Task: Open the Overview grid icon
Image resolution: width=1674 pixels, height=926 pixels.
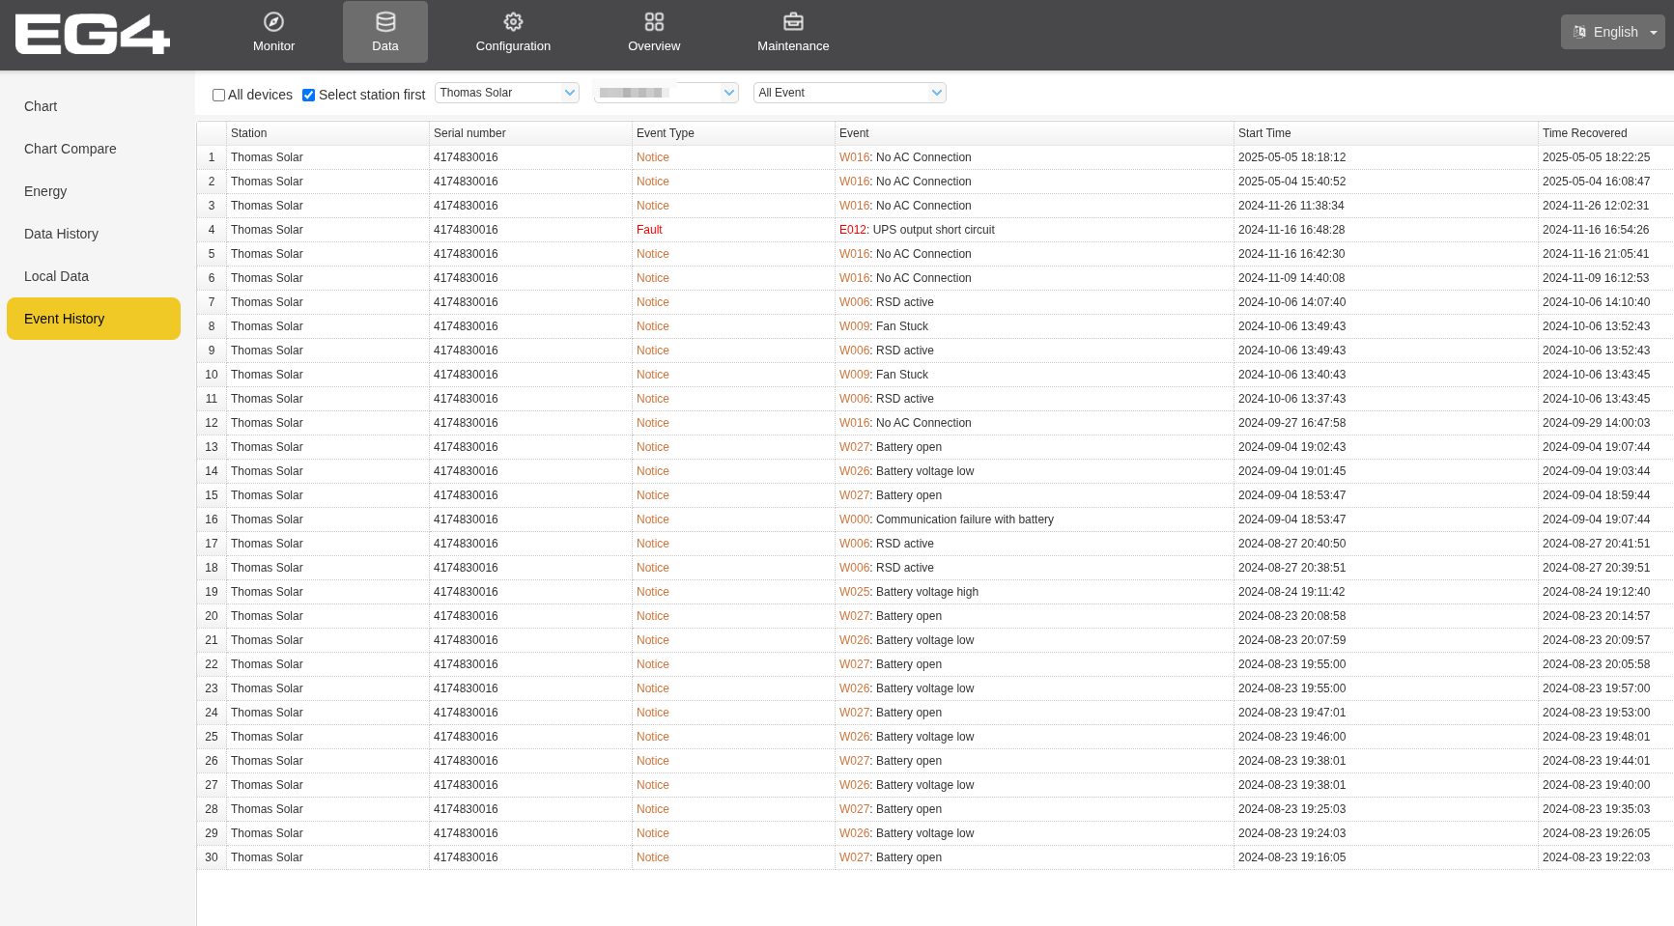Action: tap(654, 21)
